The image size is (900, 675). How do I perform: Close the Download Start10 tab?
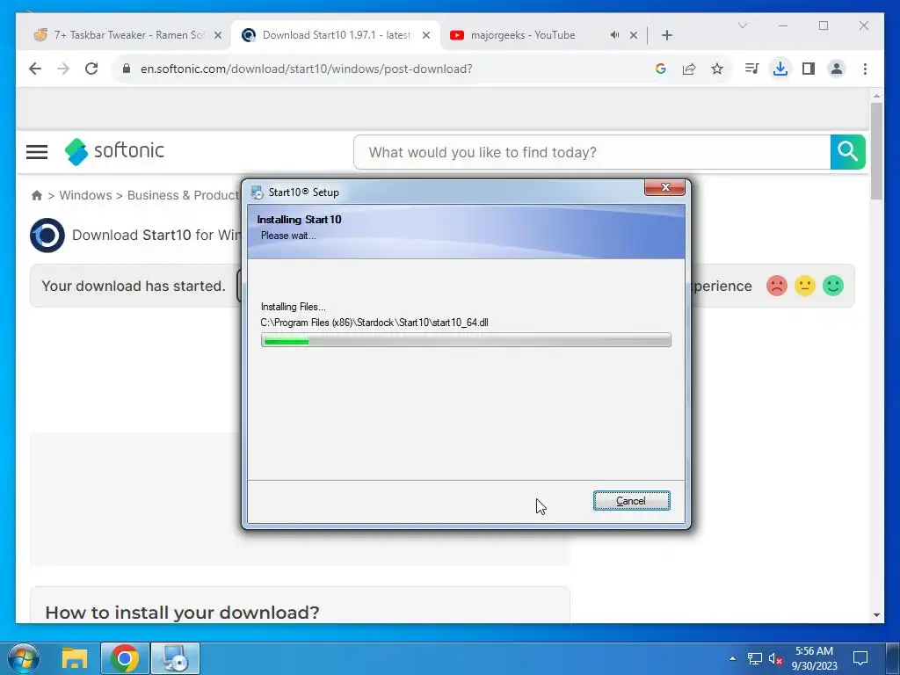[426, 35]
